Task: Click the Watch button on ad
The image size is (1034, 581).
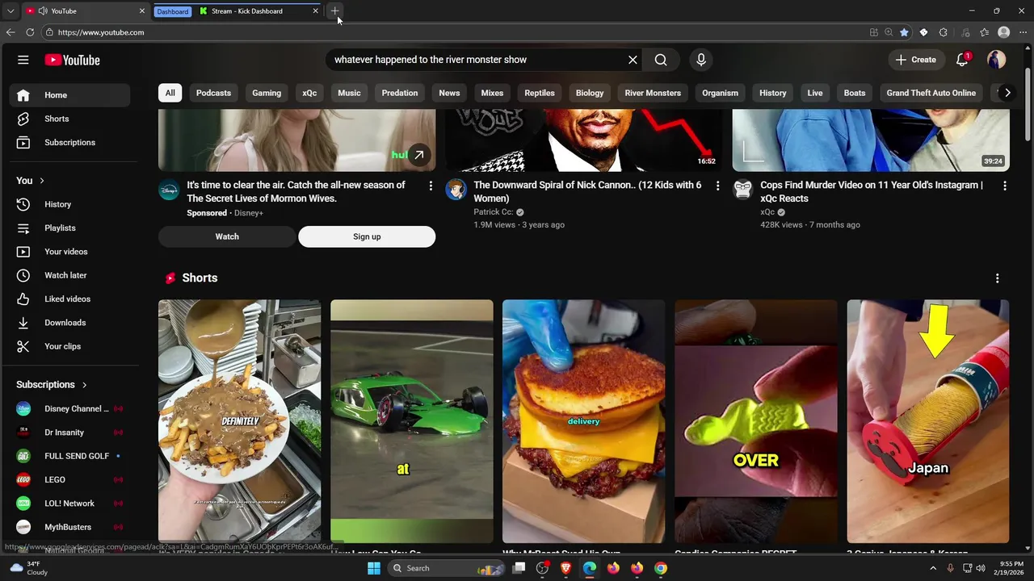Action: tap(227, 236)
